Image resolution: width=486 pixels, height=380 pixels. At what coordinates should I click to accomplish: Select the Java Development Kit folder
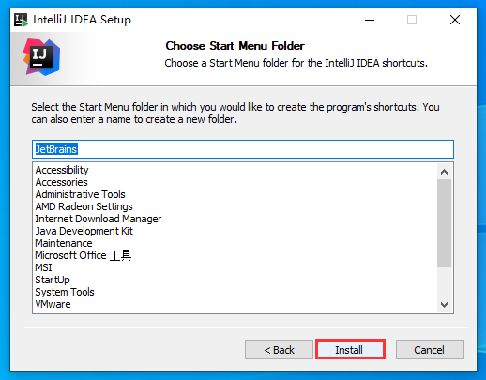pos(84,231)
